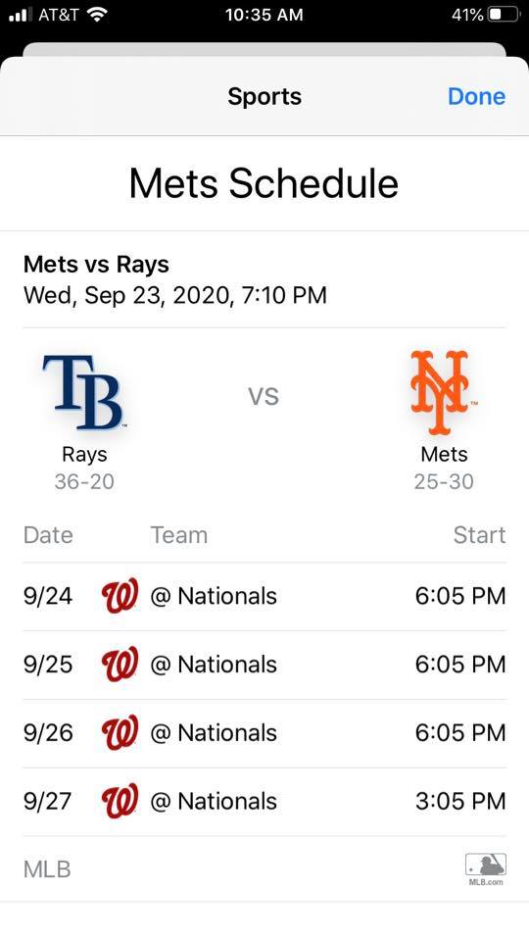529x941 pixels.
Task: Tap the Date column header
Action: coord(48,535)
